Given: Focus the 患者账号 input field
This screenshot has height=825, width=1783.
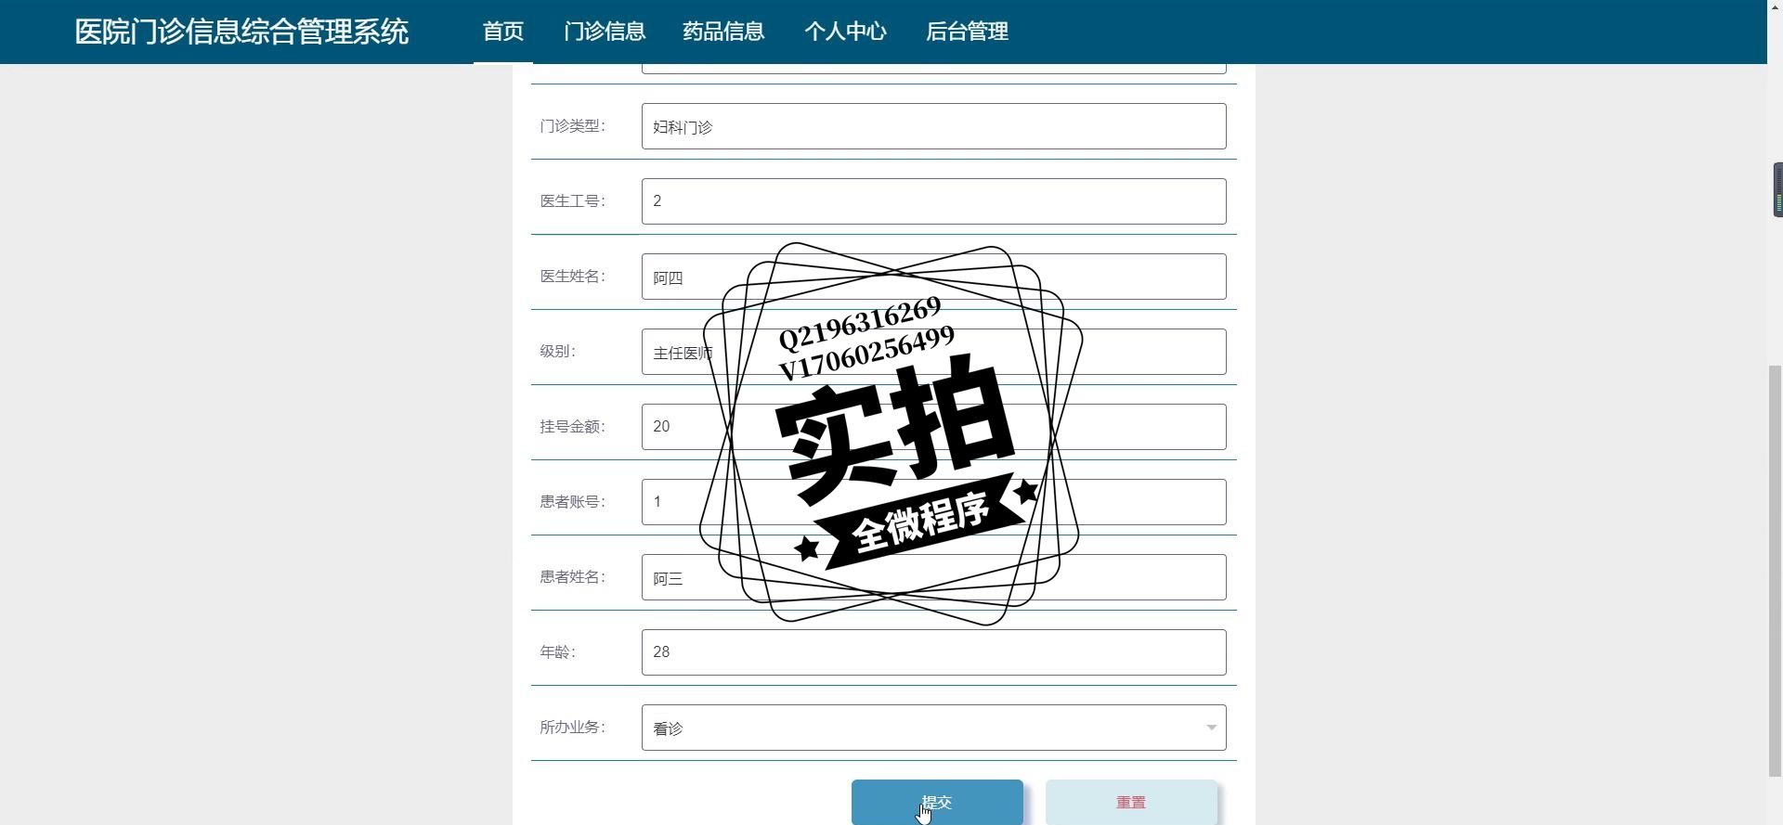Looking at the screenshot, I should [933, 502].
